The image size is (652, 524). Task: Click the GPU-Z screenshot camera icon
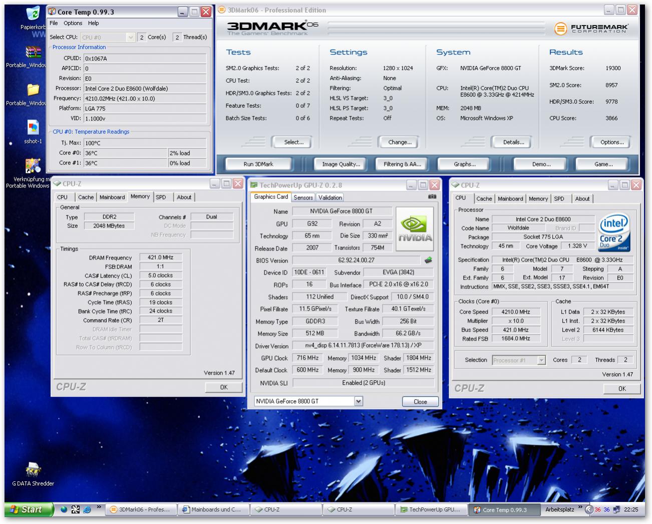click(432, 197)
